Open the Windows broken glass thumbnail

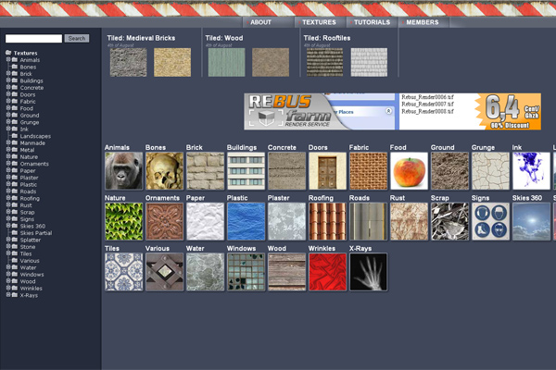[x=246, y=272]
